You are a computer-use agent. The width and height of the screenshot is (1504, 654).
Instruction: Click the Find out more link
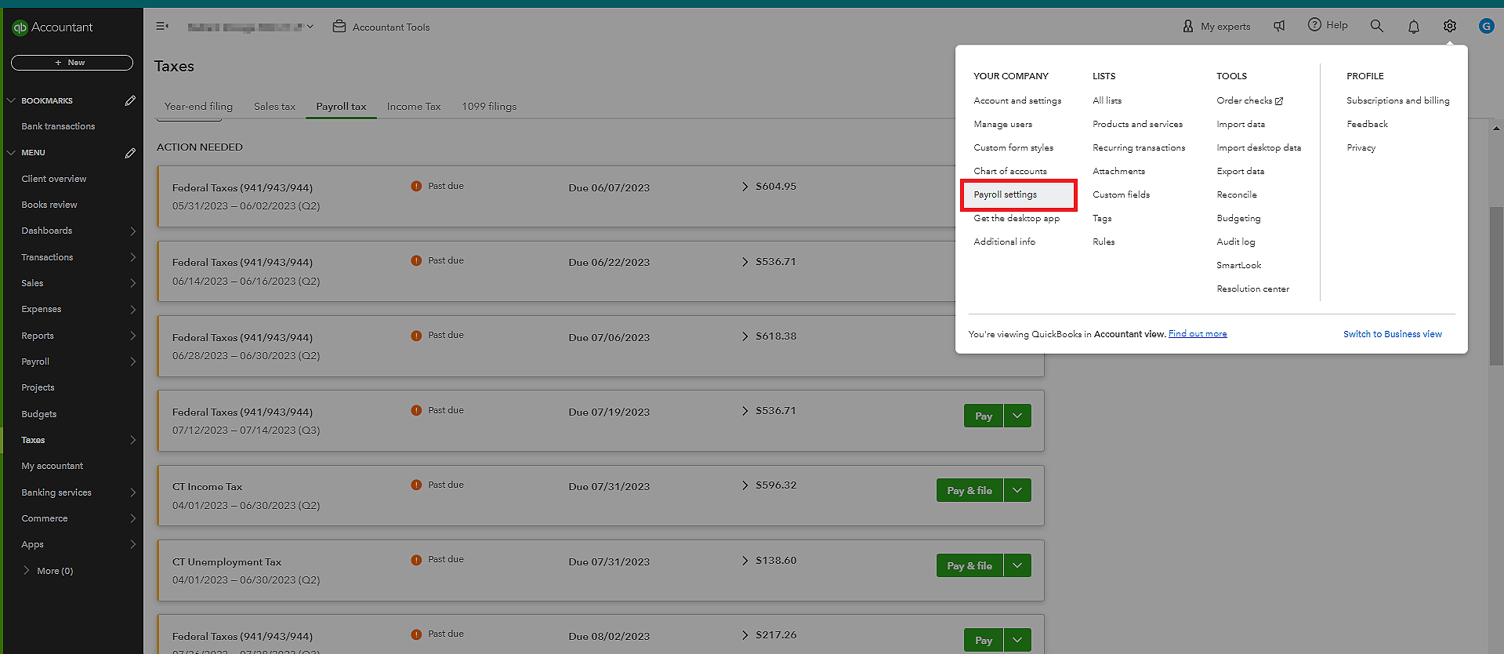[1198, 334]
